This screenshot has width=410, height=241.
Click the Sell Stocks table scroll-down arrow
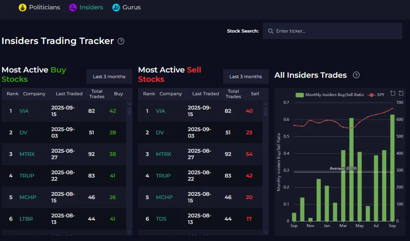[x=265, y=232]
